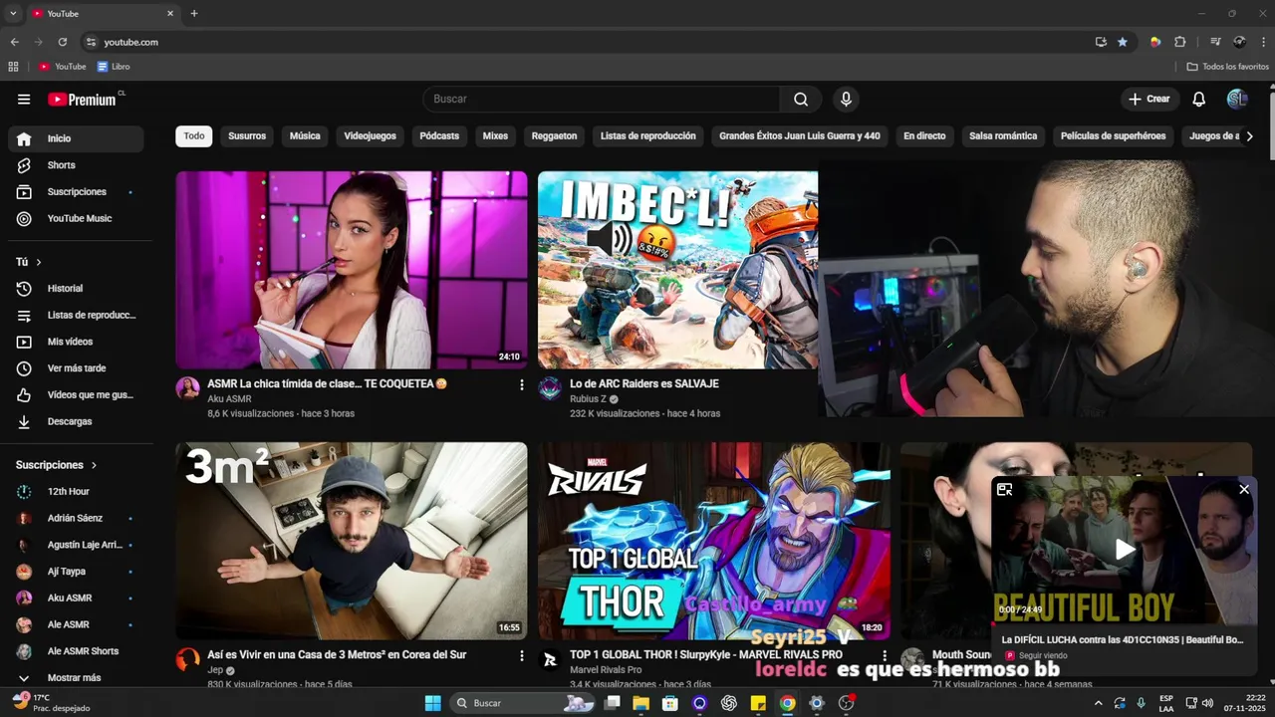Viewport: 1275px width, 717px height.
Task: Select the Videojuegos filter chip
Action: (370, 136)
